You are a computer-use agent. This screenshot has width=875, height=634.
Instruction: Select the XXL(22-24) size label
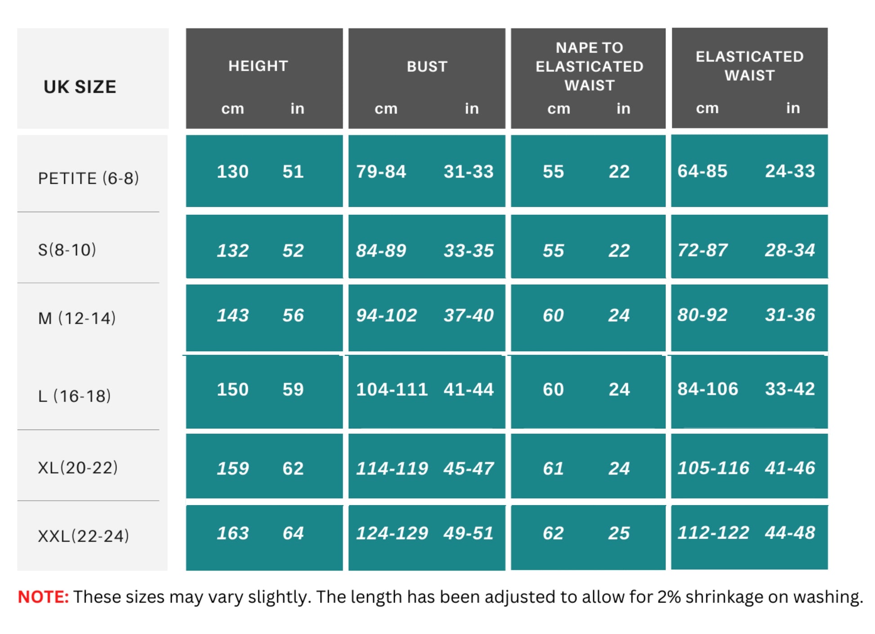tap(84, 536)
